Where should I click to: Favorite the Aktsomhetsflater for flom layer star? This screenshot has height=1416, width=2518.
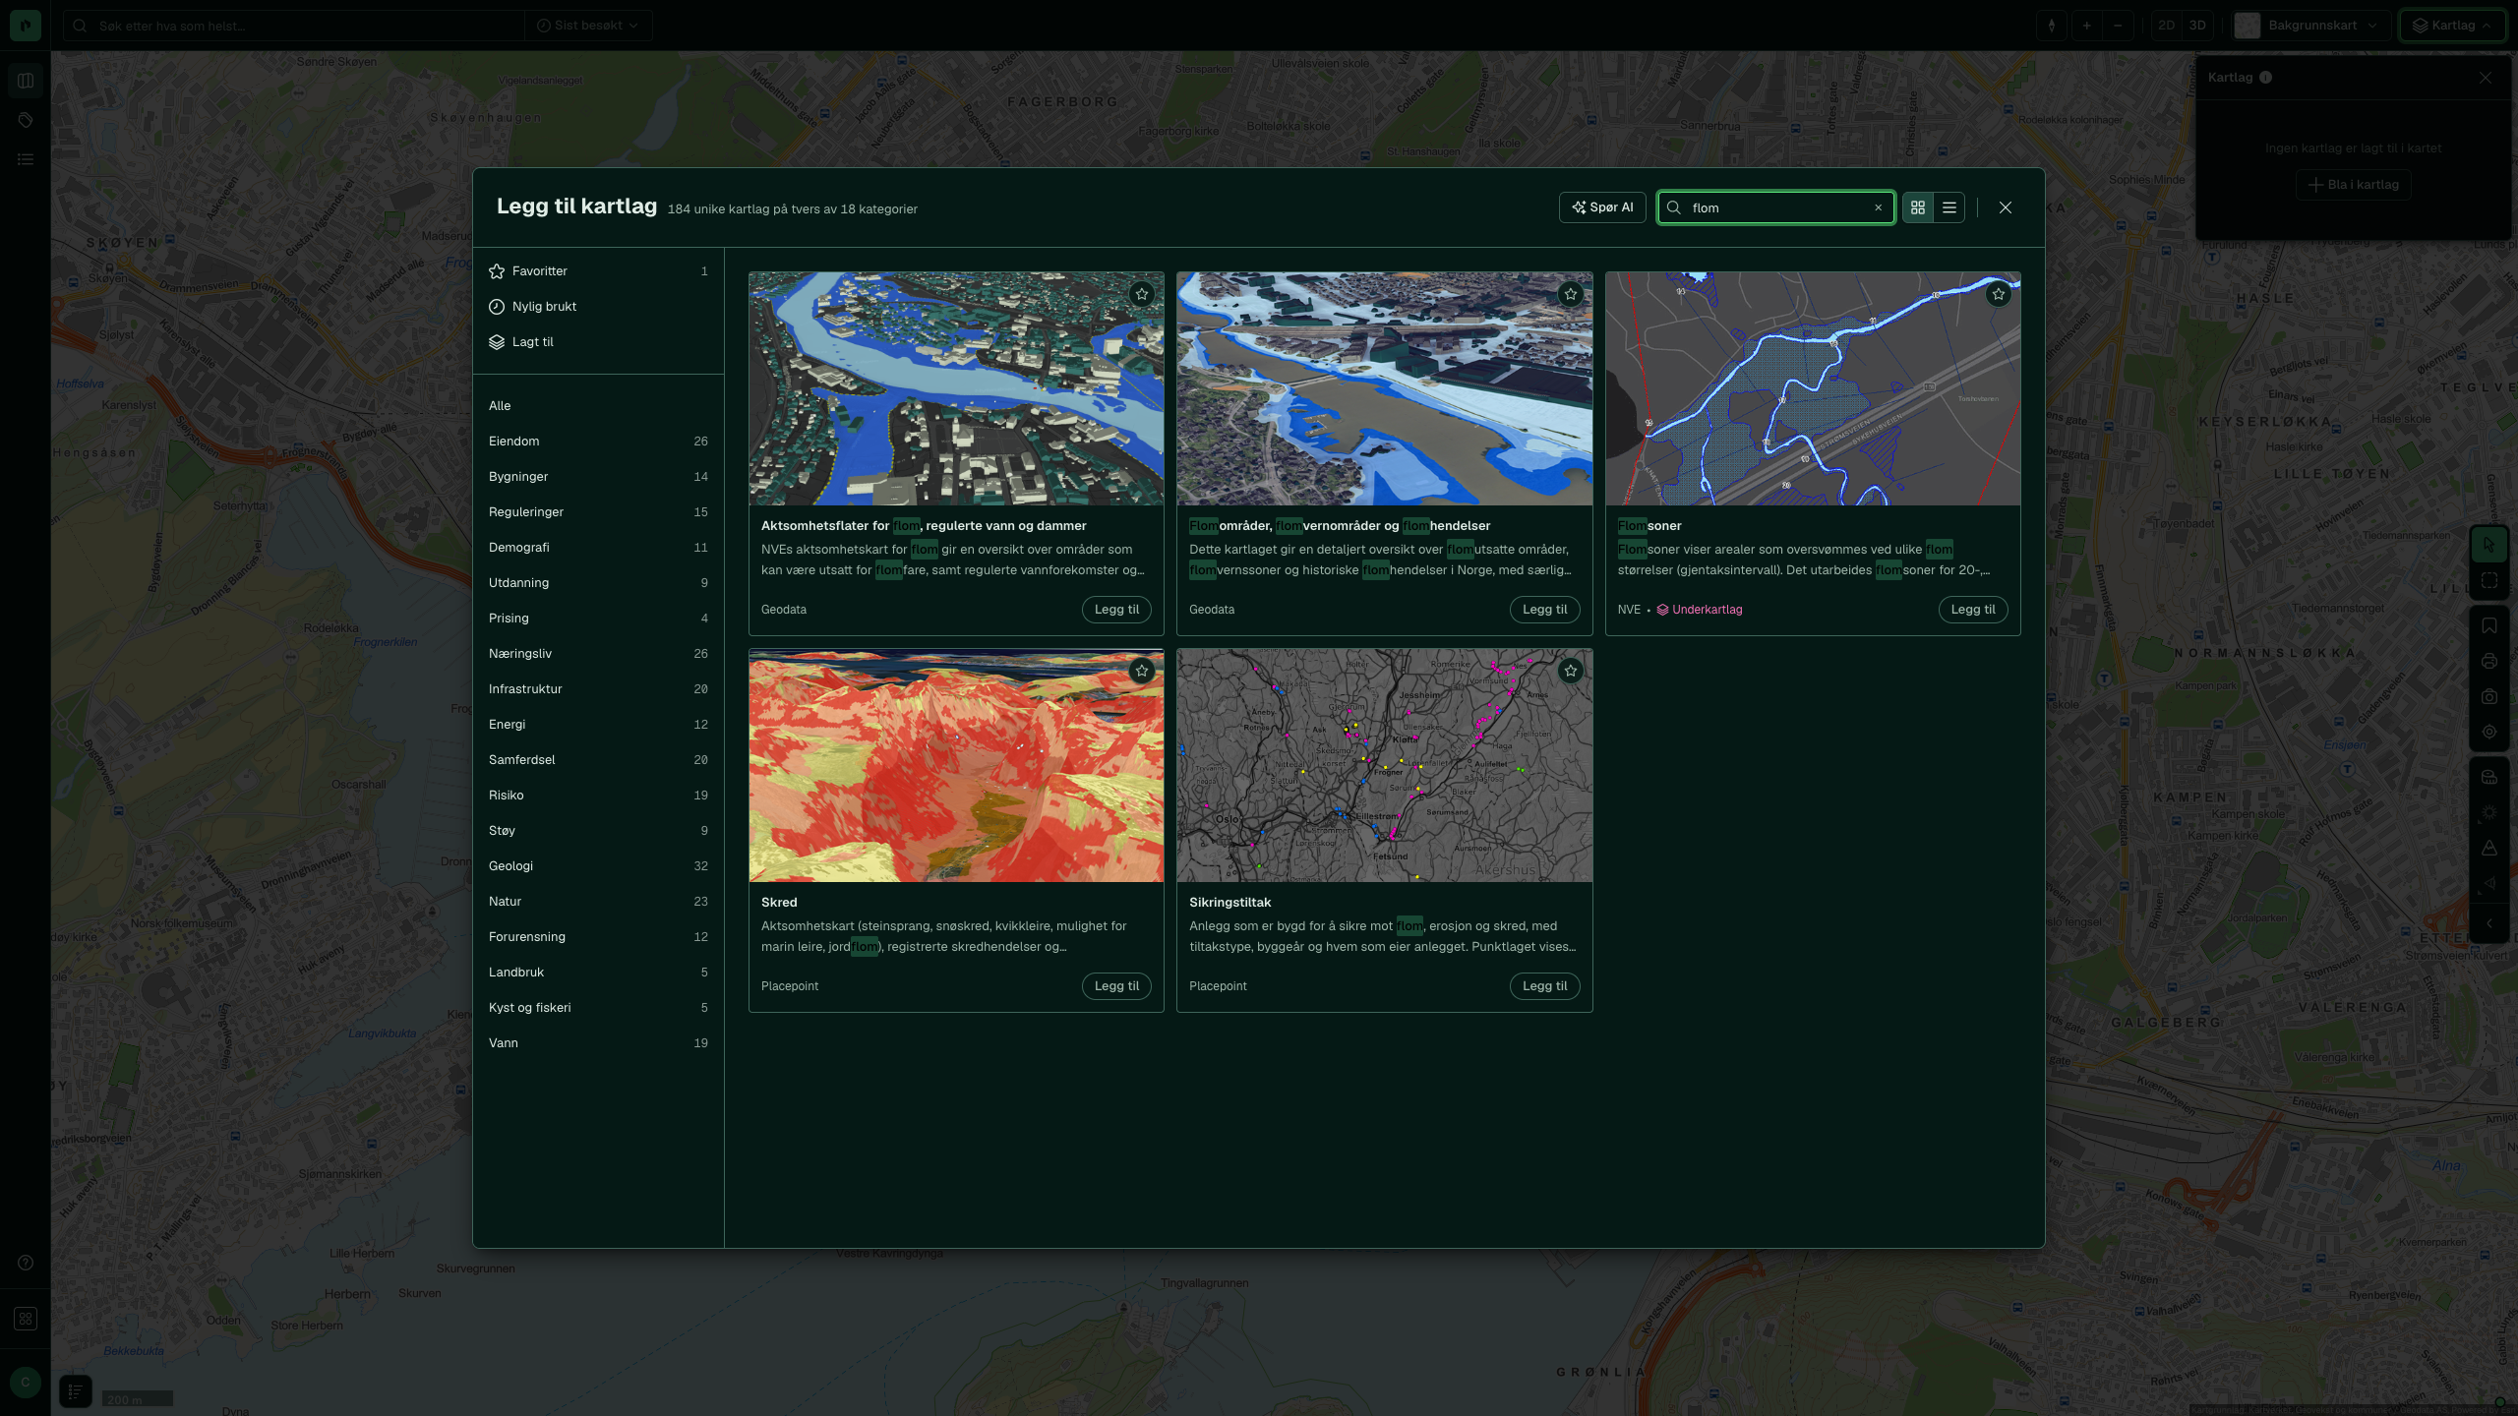pyautogui.click(x=1141, y=294)
